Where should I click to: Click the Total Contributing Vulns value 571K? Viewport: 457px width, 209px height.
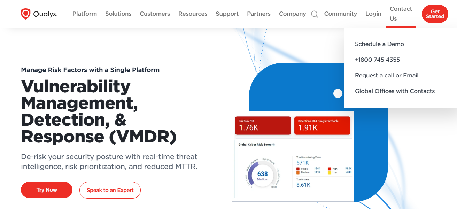pyautogui.click(x=303, y=163)
